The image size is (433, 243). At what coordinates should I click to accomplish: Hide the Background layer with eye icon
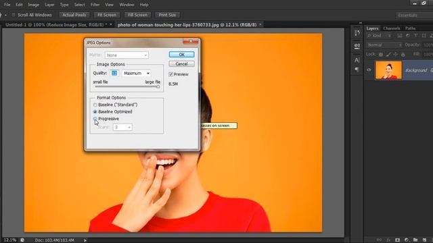tap(369, 70)
